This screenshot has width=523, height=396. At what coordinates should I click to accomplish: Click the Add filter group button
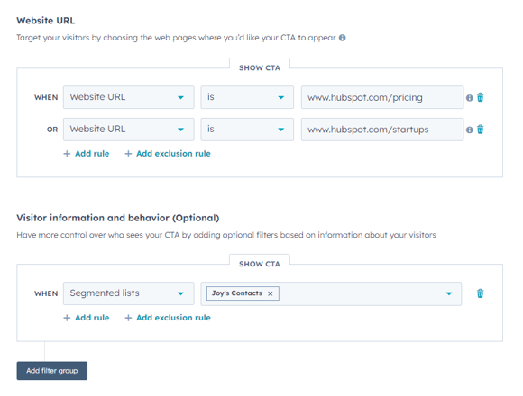point(52,371)
